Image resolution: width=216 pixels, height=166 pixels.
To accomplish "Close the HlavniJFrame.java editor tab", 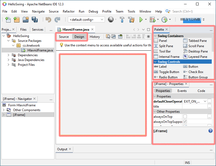I will [92, 29].
